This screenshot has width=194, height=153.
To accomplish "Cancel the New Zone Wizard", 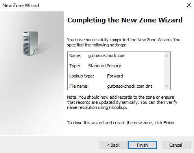I will point(176,145).
